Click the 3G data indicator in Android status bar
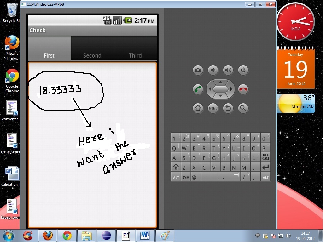The height and width of the screenshot is (245, 326). [107, 20]
